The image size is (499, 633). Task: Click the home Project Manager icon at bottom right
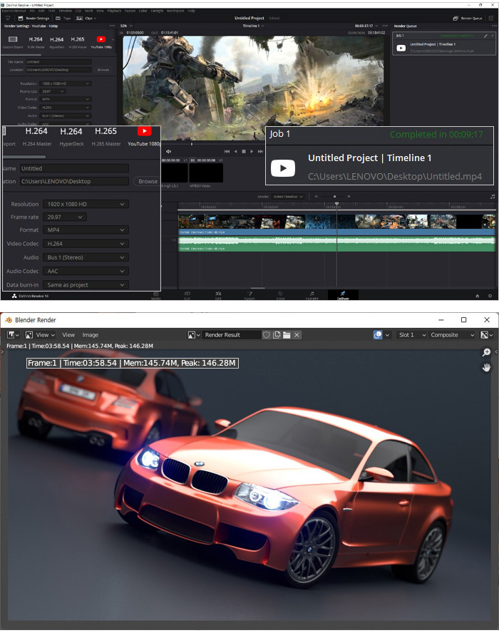pyautogui.click(x=478, y=296)
